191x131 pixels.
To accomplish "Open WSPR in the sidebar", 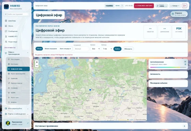I will click(x=18, y=93).
